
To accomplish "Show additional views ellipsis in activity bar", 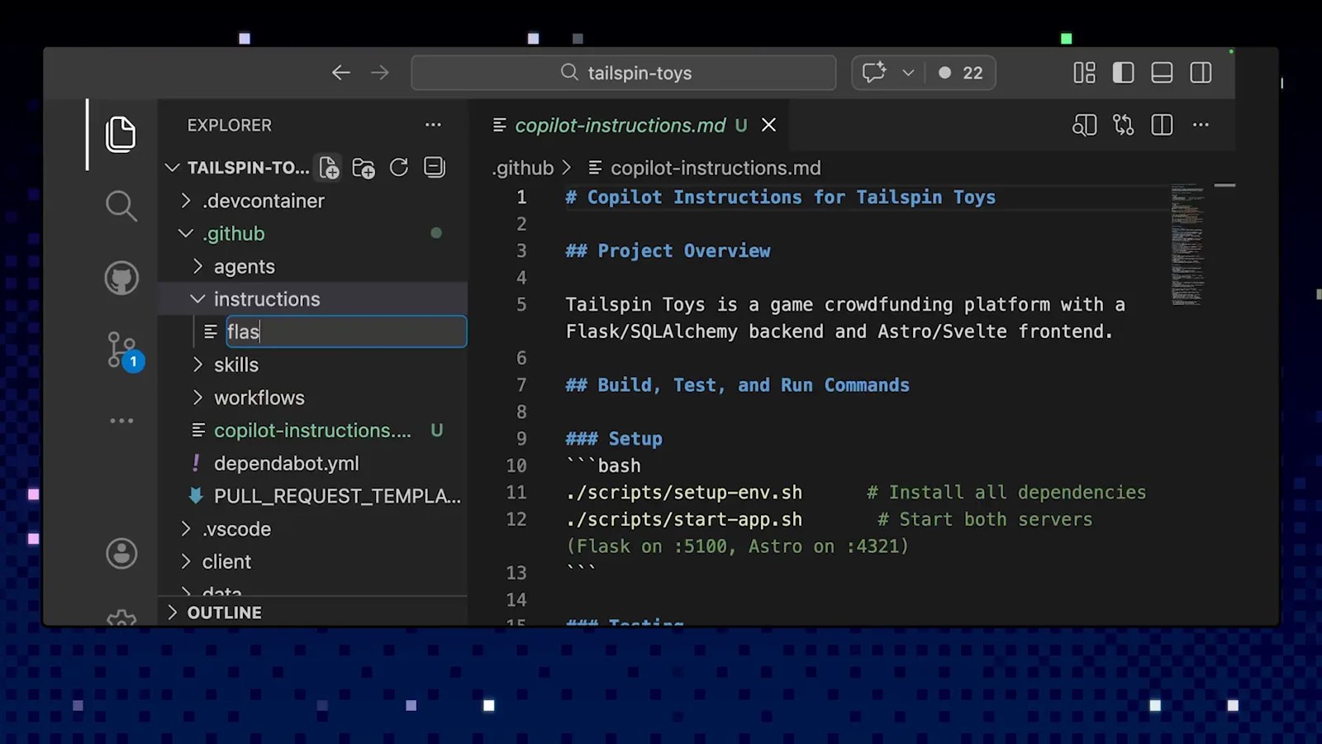I will pos(121,421).
